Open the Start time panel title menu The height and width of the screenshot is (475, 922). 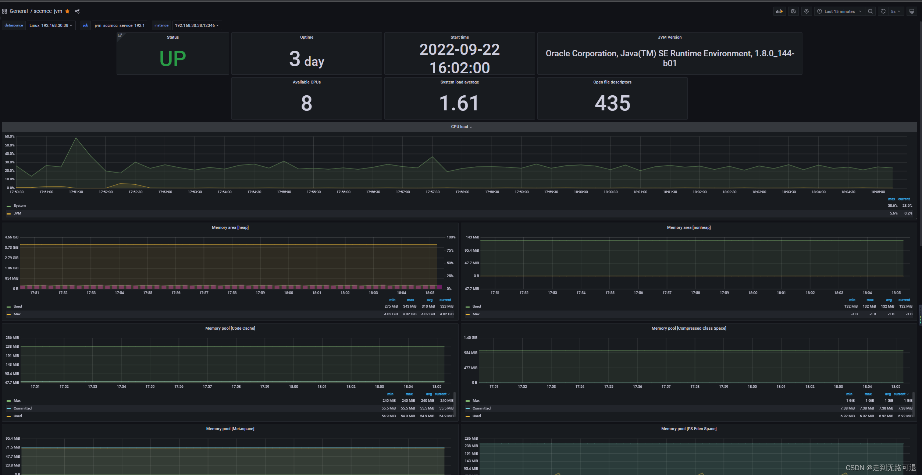coord(460,37)
